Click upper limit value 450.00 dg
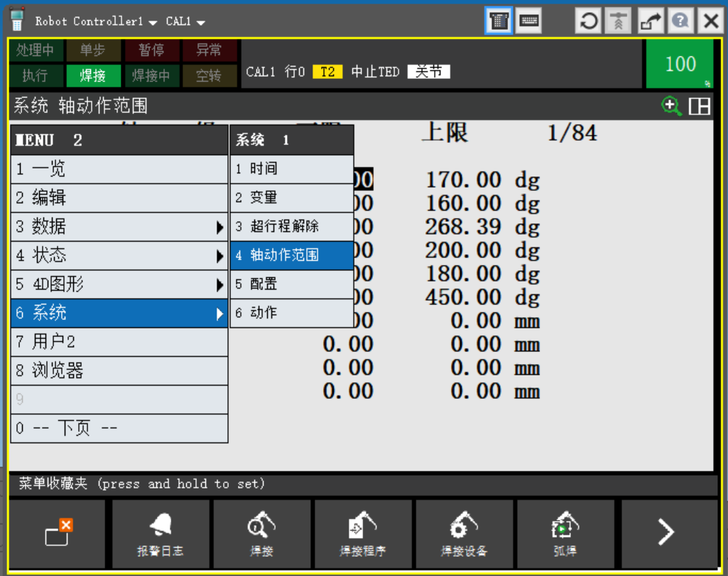The width and height of the screenshot is (728, 576). [482, 297]
